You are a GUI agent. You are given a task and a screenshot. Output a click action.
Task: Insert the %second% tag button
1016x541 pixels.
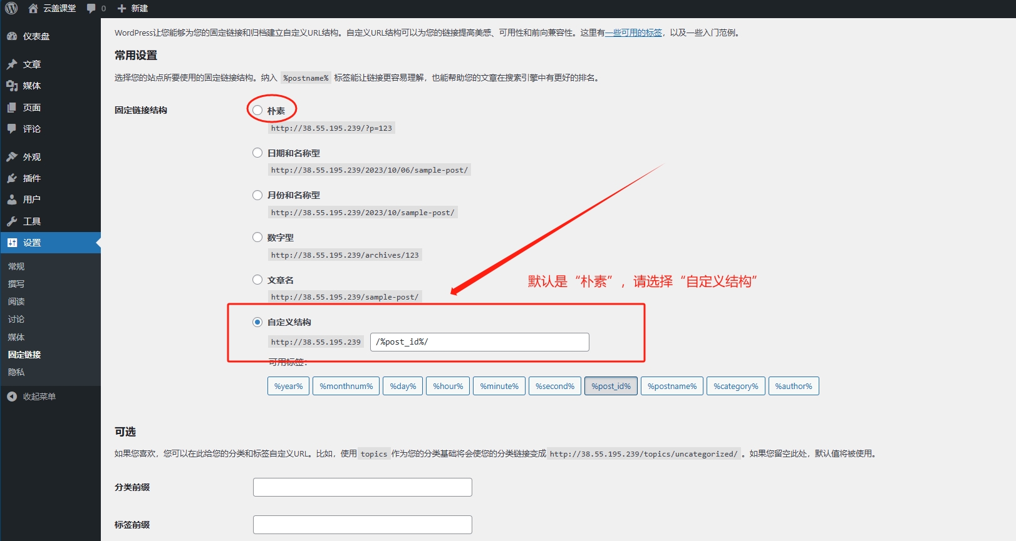tap(555, 386)
